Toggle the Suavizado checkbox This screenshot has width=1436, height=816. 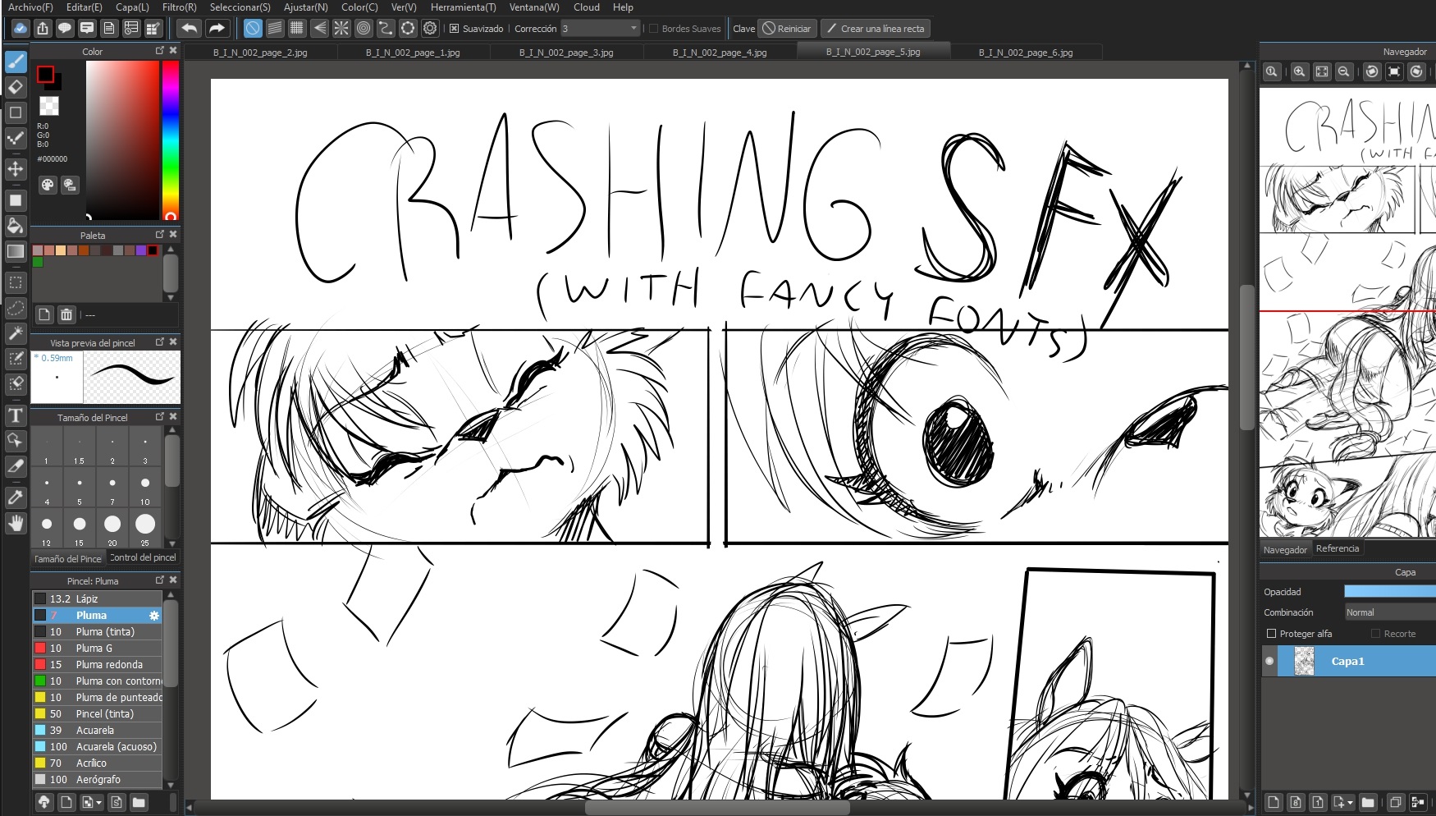tap(454, 29)
